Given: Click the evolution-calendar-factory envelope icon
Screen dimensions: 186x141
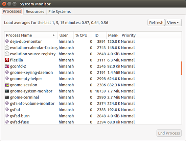Looking at the screenshot, I should pyautogui.click(x=7, y=48).
